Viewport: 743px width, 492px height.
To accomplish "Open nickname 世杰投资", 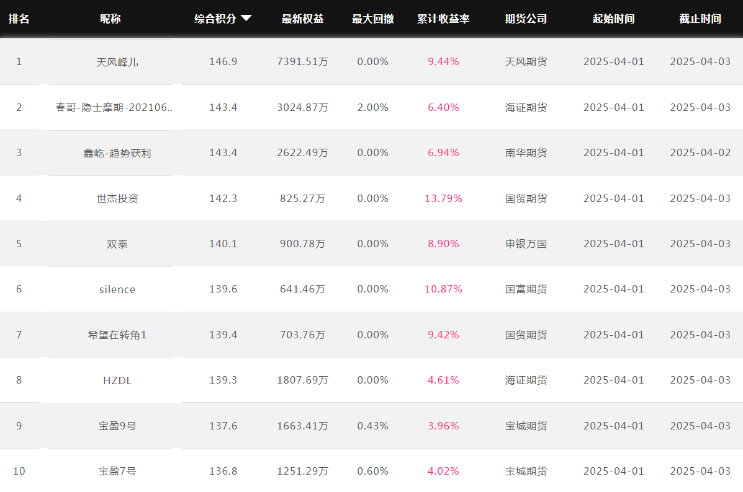I will click(117, 198).
